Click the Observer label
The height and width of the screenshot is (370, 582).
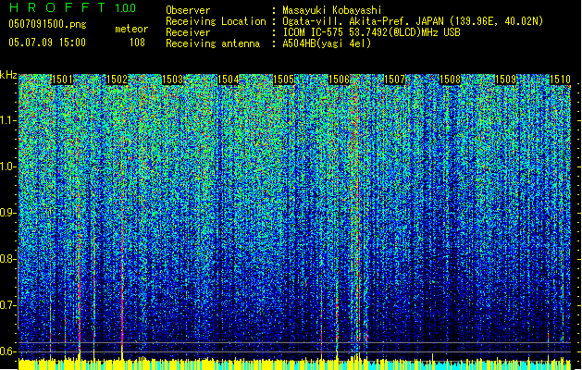188,10
